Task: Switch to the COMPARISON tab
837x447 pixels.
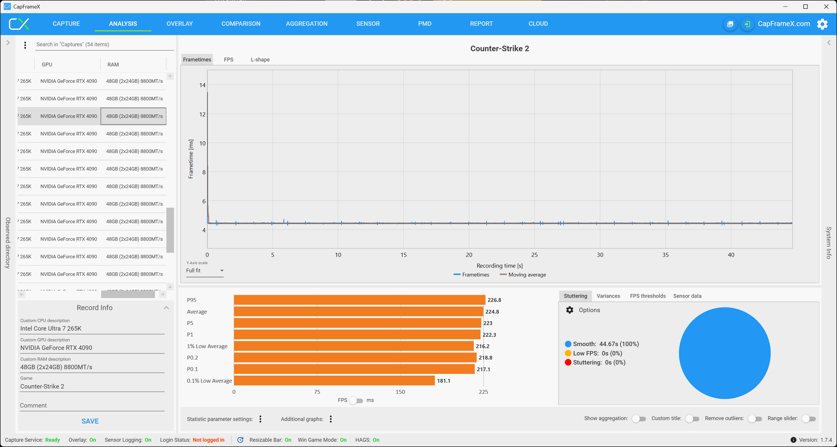Action: tap(241, 24)
